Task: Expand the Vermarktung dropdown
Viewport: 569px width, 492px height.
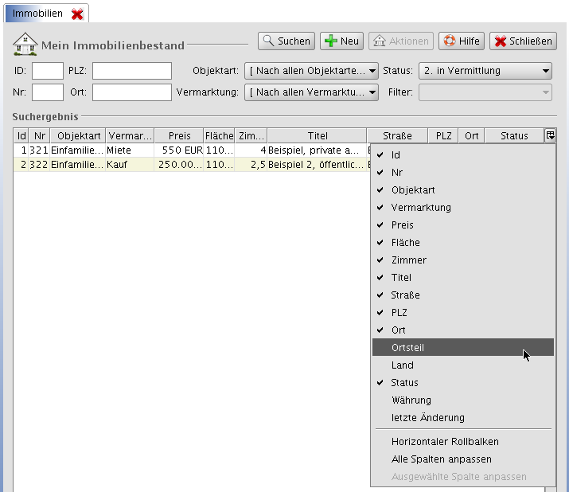Action: pyautogui.click(x=311, y=92)
